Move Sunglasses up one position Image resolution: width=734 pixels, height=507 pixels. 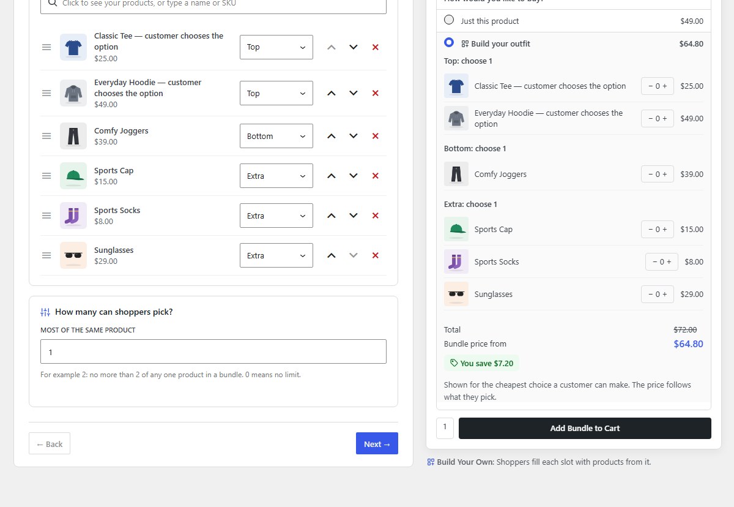[x=332, y=255]
